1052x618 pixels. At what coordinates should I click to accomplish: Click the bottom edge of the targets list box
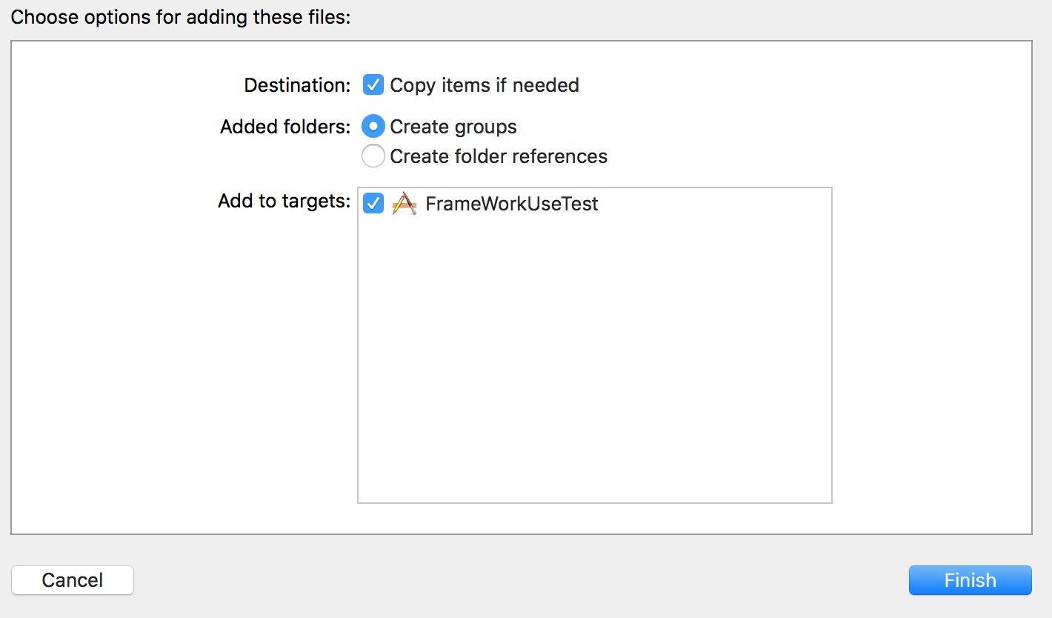click(x=594, y=503)
